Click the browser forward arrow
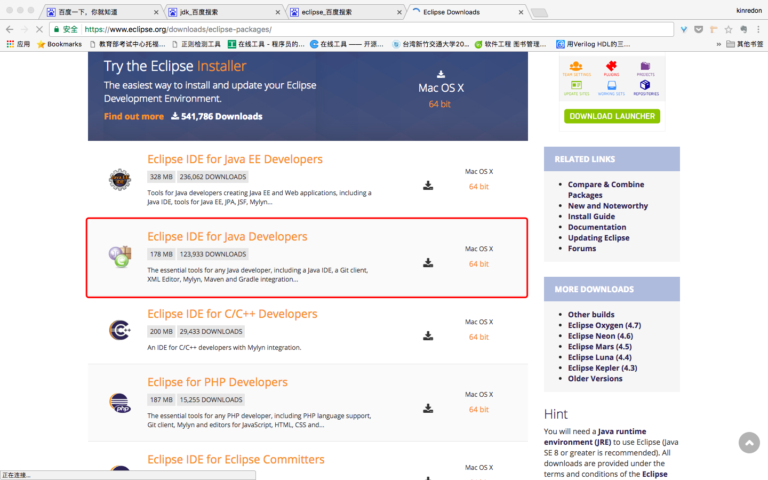Viewport: 768px width, 480px height. point(24,29)
